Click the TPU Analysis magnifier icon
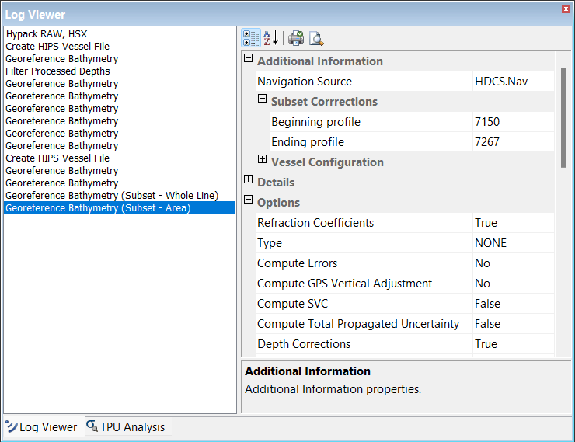The height and width of the screenshot is (442, 575). 92,426
